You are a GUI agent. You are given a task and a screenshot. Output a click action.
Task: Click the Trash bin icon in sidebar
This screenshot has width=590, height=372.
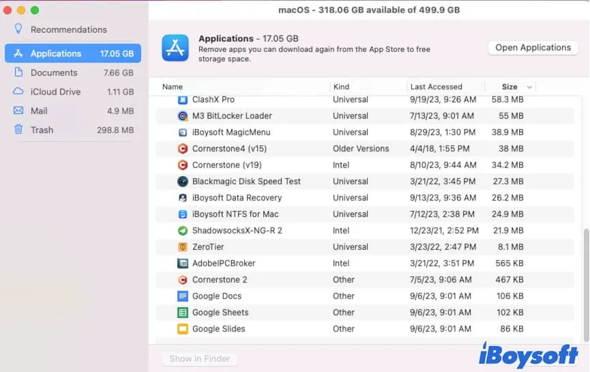tap(18, 129)
